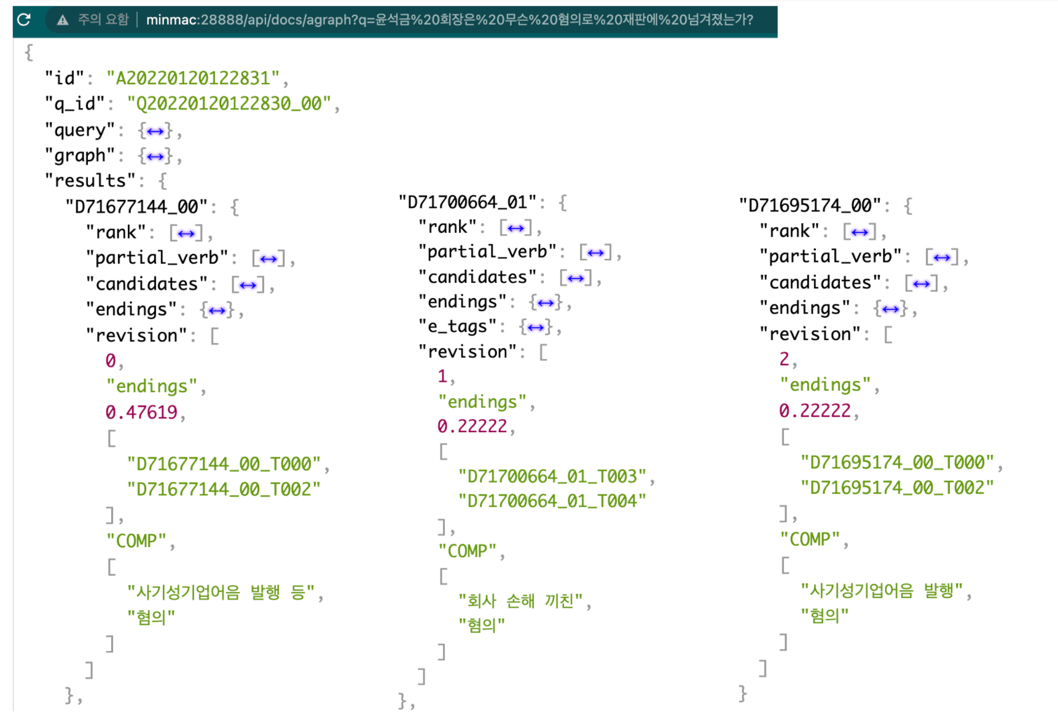The width and height of the screenshot is (1058, 718).
Task: Click "endings" string in D71700664_01 revision
Action: pos(482,402)
